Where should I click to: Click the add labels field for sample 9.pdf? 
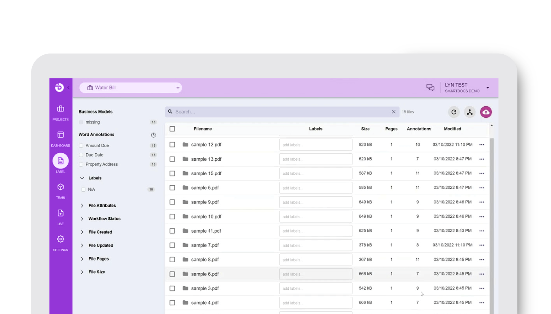click(315, 202)
